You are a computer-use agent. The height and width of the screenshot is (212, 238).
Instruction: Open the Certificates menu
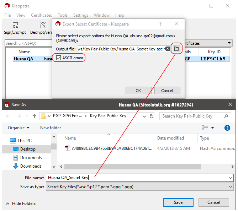[x=41, y=15]
